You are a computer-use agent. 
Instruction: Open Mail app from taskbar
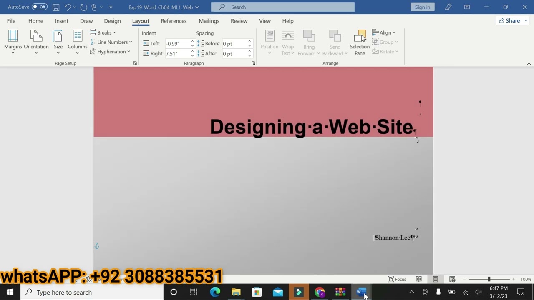278,292
